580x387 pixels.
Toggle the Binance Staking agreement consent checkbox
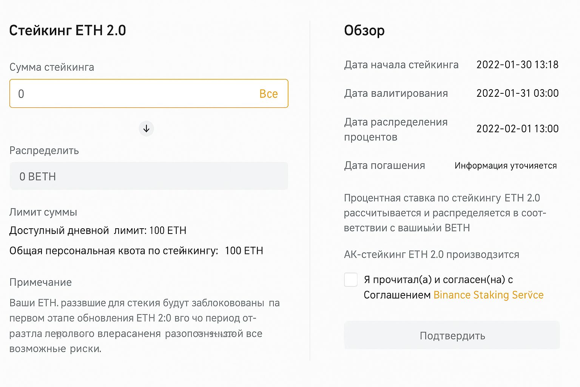(351, 279)
